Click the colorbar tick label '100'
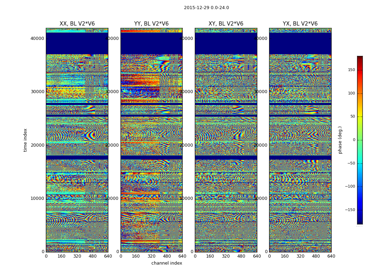Viewport: 368px width, 280px height. point(352,93)
